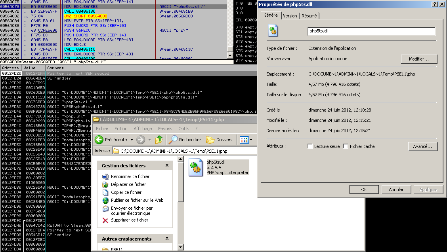The image size is (447, 252).
Task: Toggle the Dossiers folders pane
Action: click(219, 140)
